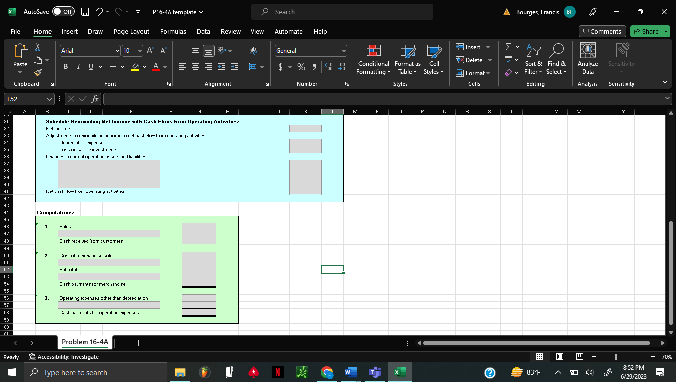Click the Share button
Viewport: 676px width, 382px height.
(x=646, y=31)
